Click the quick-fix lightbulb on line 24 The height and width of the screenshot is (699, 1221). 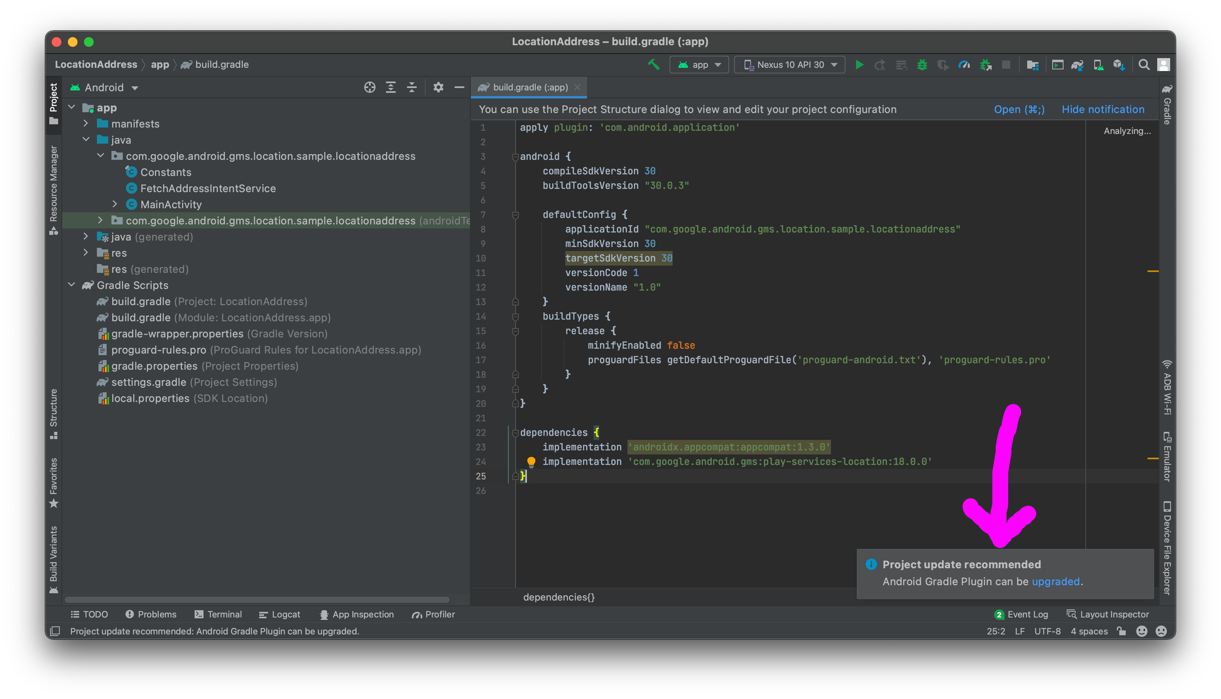pos(531,462)
